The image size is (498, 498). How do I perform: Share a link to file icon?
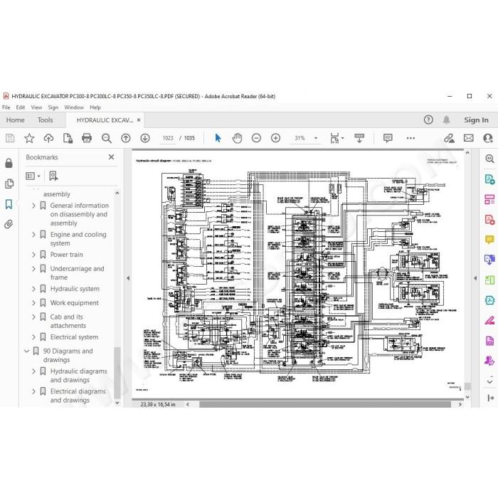(x=449, y=138)
